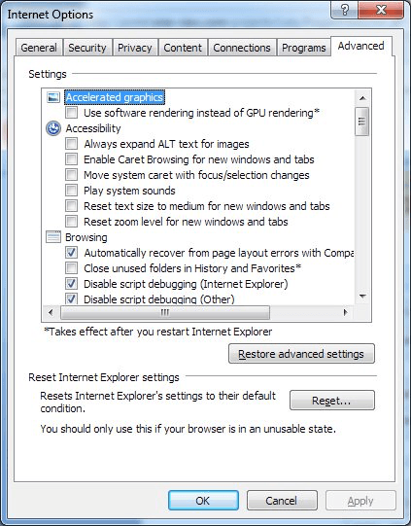411x526 pixels.
Task: Click the vertical scrollbar thumb
Action: [x=362, y=122]
